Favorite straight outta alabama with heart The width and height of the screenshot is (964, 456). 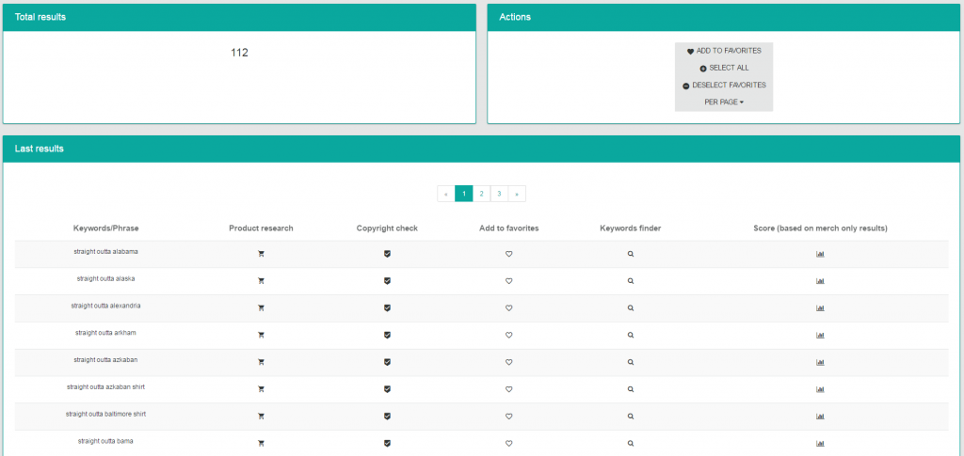coord(508,254)
